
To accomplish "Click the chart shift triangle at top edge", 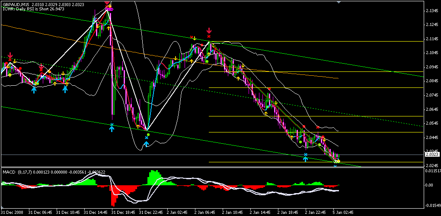I will point(339,2).
